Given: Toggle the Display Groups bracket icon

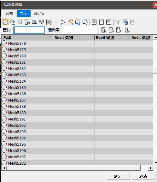Looking at the screenshot, I should (49, 22).
